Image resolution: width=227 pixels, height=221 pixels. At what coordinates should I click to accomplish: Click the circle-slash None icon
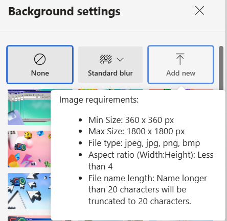tap(40, 59)
